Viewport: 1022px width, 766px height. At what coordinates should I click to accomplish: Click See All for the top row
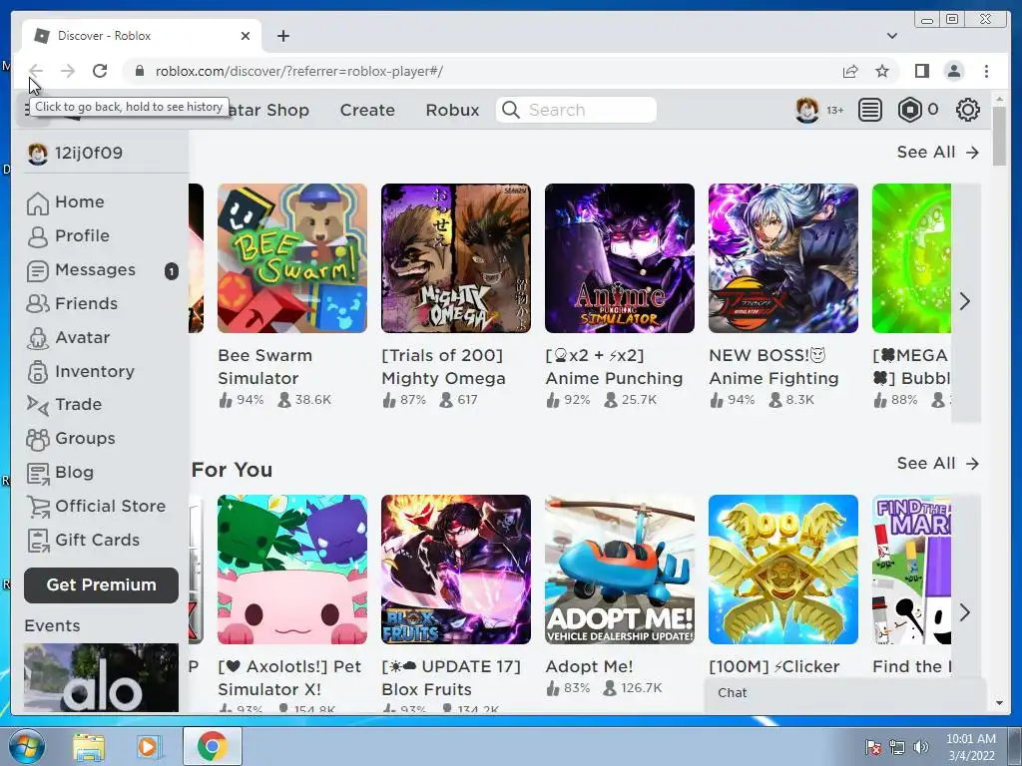click(x=938, y=153)
